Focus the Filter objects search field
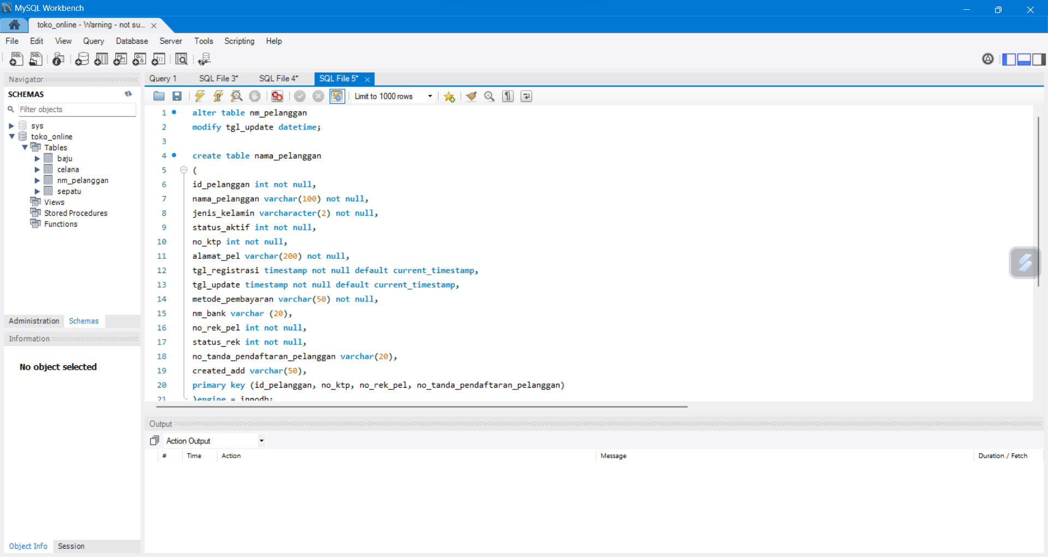 77,109
